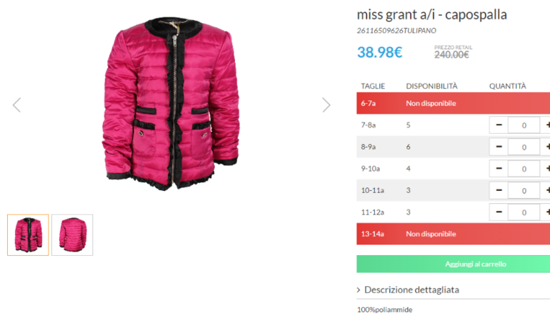Click the quantity field for size 11-12a
Image resolution: width=550 pixels, height=322 pixels.
[x=524, y=212]
